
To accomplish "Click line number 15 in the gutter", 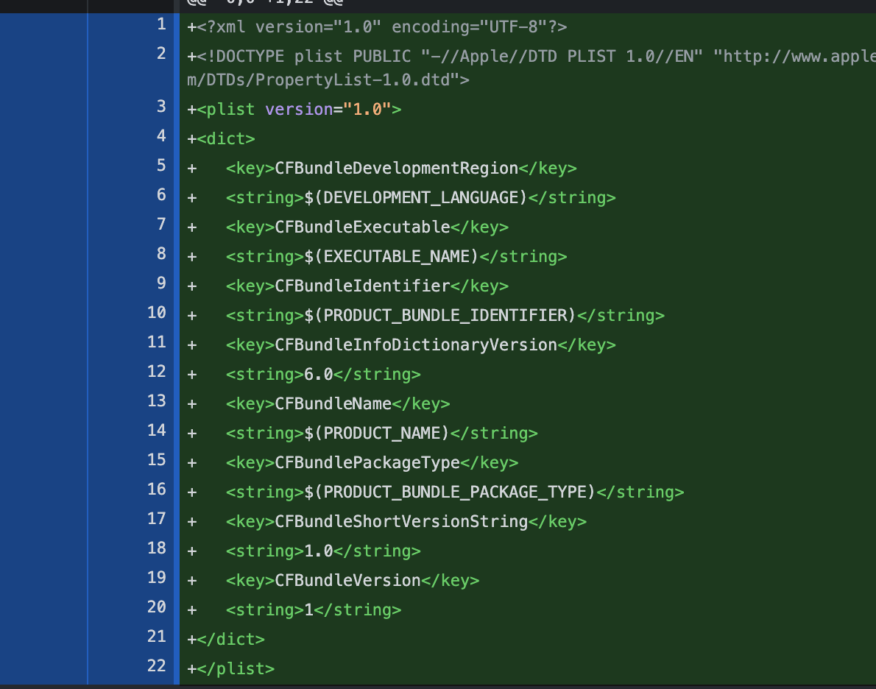I will click(x=157, y=459).
